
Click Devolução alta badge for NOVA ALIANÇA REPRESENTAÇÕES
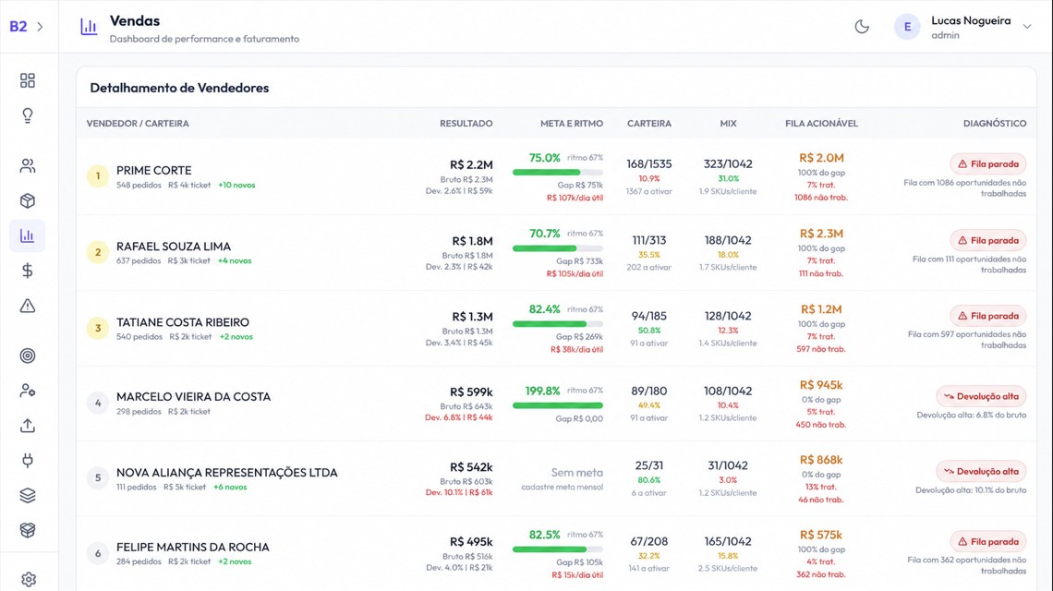(981, 472)
